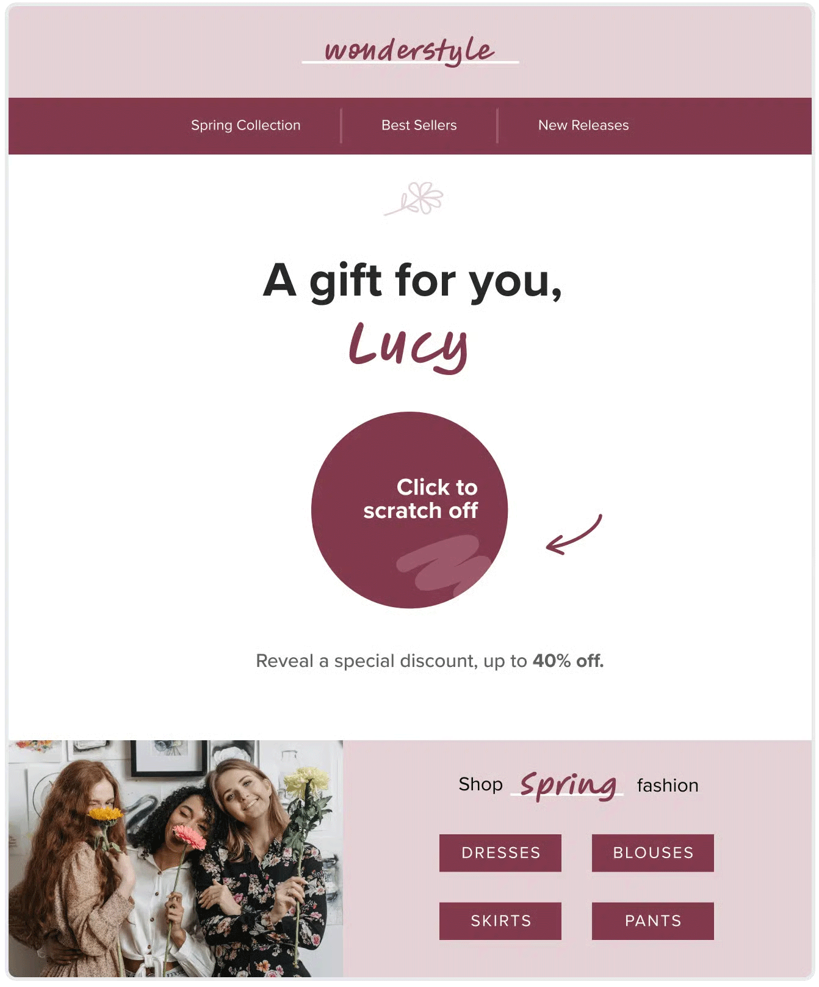This screenshot has width=819, height=987.
Task: Open the PANTS category button
Action: [x=653, y=921]
